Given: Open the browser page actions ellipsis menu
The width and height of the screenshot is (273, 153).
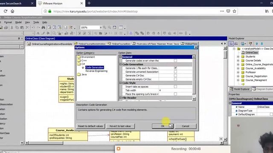Looking at the screenshot, I should click(222, 11).
